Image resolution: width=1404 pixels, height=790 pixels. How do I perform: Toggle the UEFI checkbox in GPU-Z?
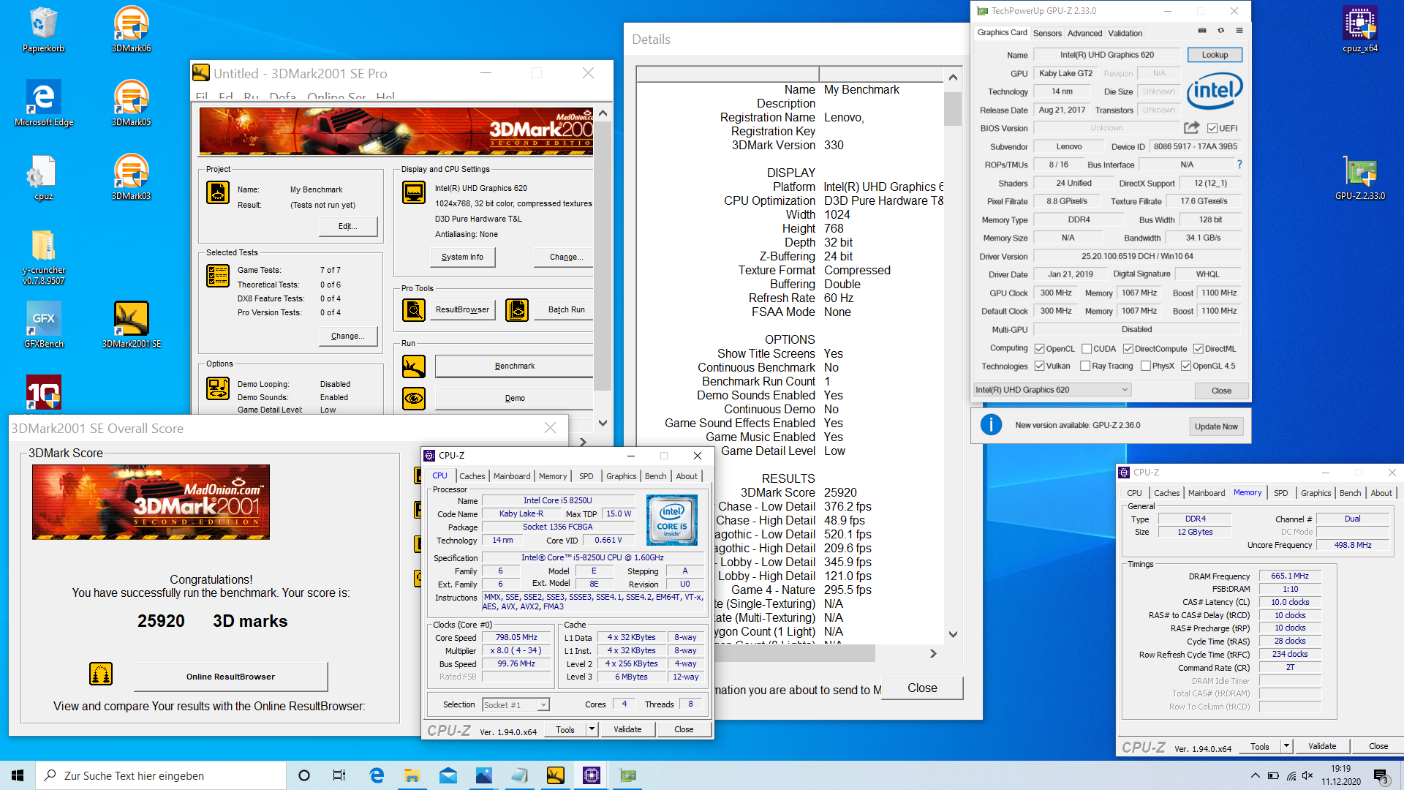click(1212, 129)
